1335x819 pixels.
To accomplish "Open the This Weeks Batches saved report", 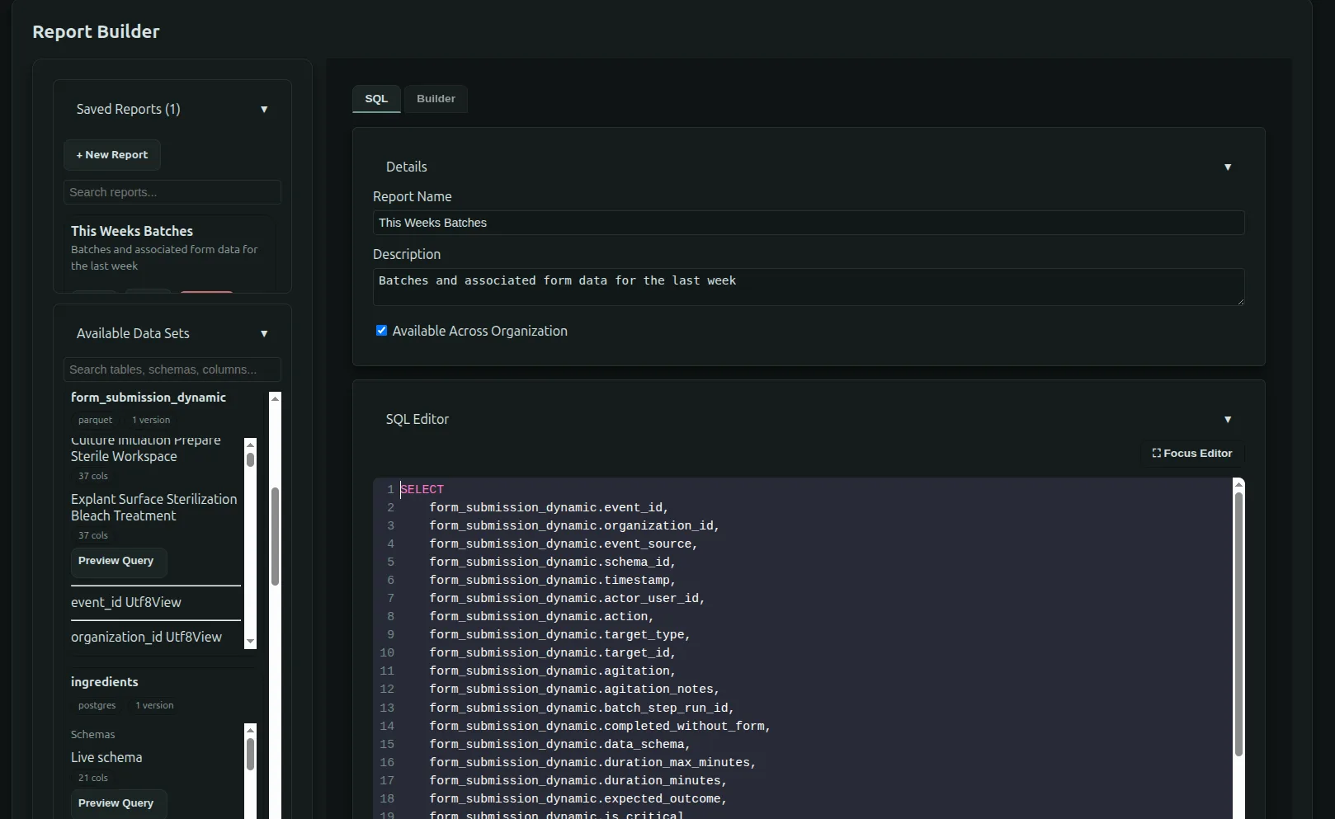I will coord(132,231).
